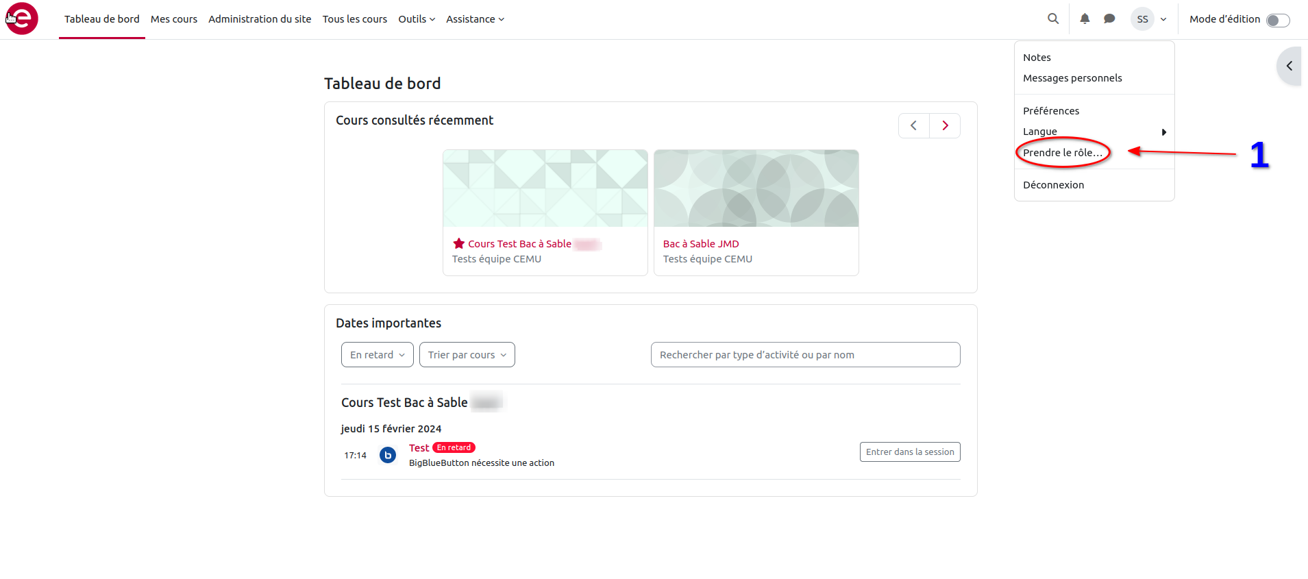Expand the Outils menu
Image resolution: width=1308 pixels, height=579 pixels.
(417, 19)
